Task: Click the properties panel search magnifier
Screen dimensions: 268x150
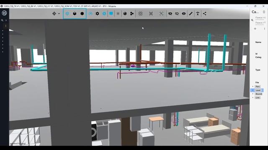Action: click(252, 20)
